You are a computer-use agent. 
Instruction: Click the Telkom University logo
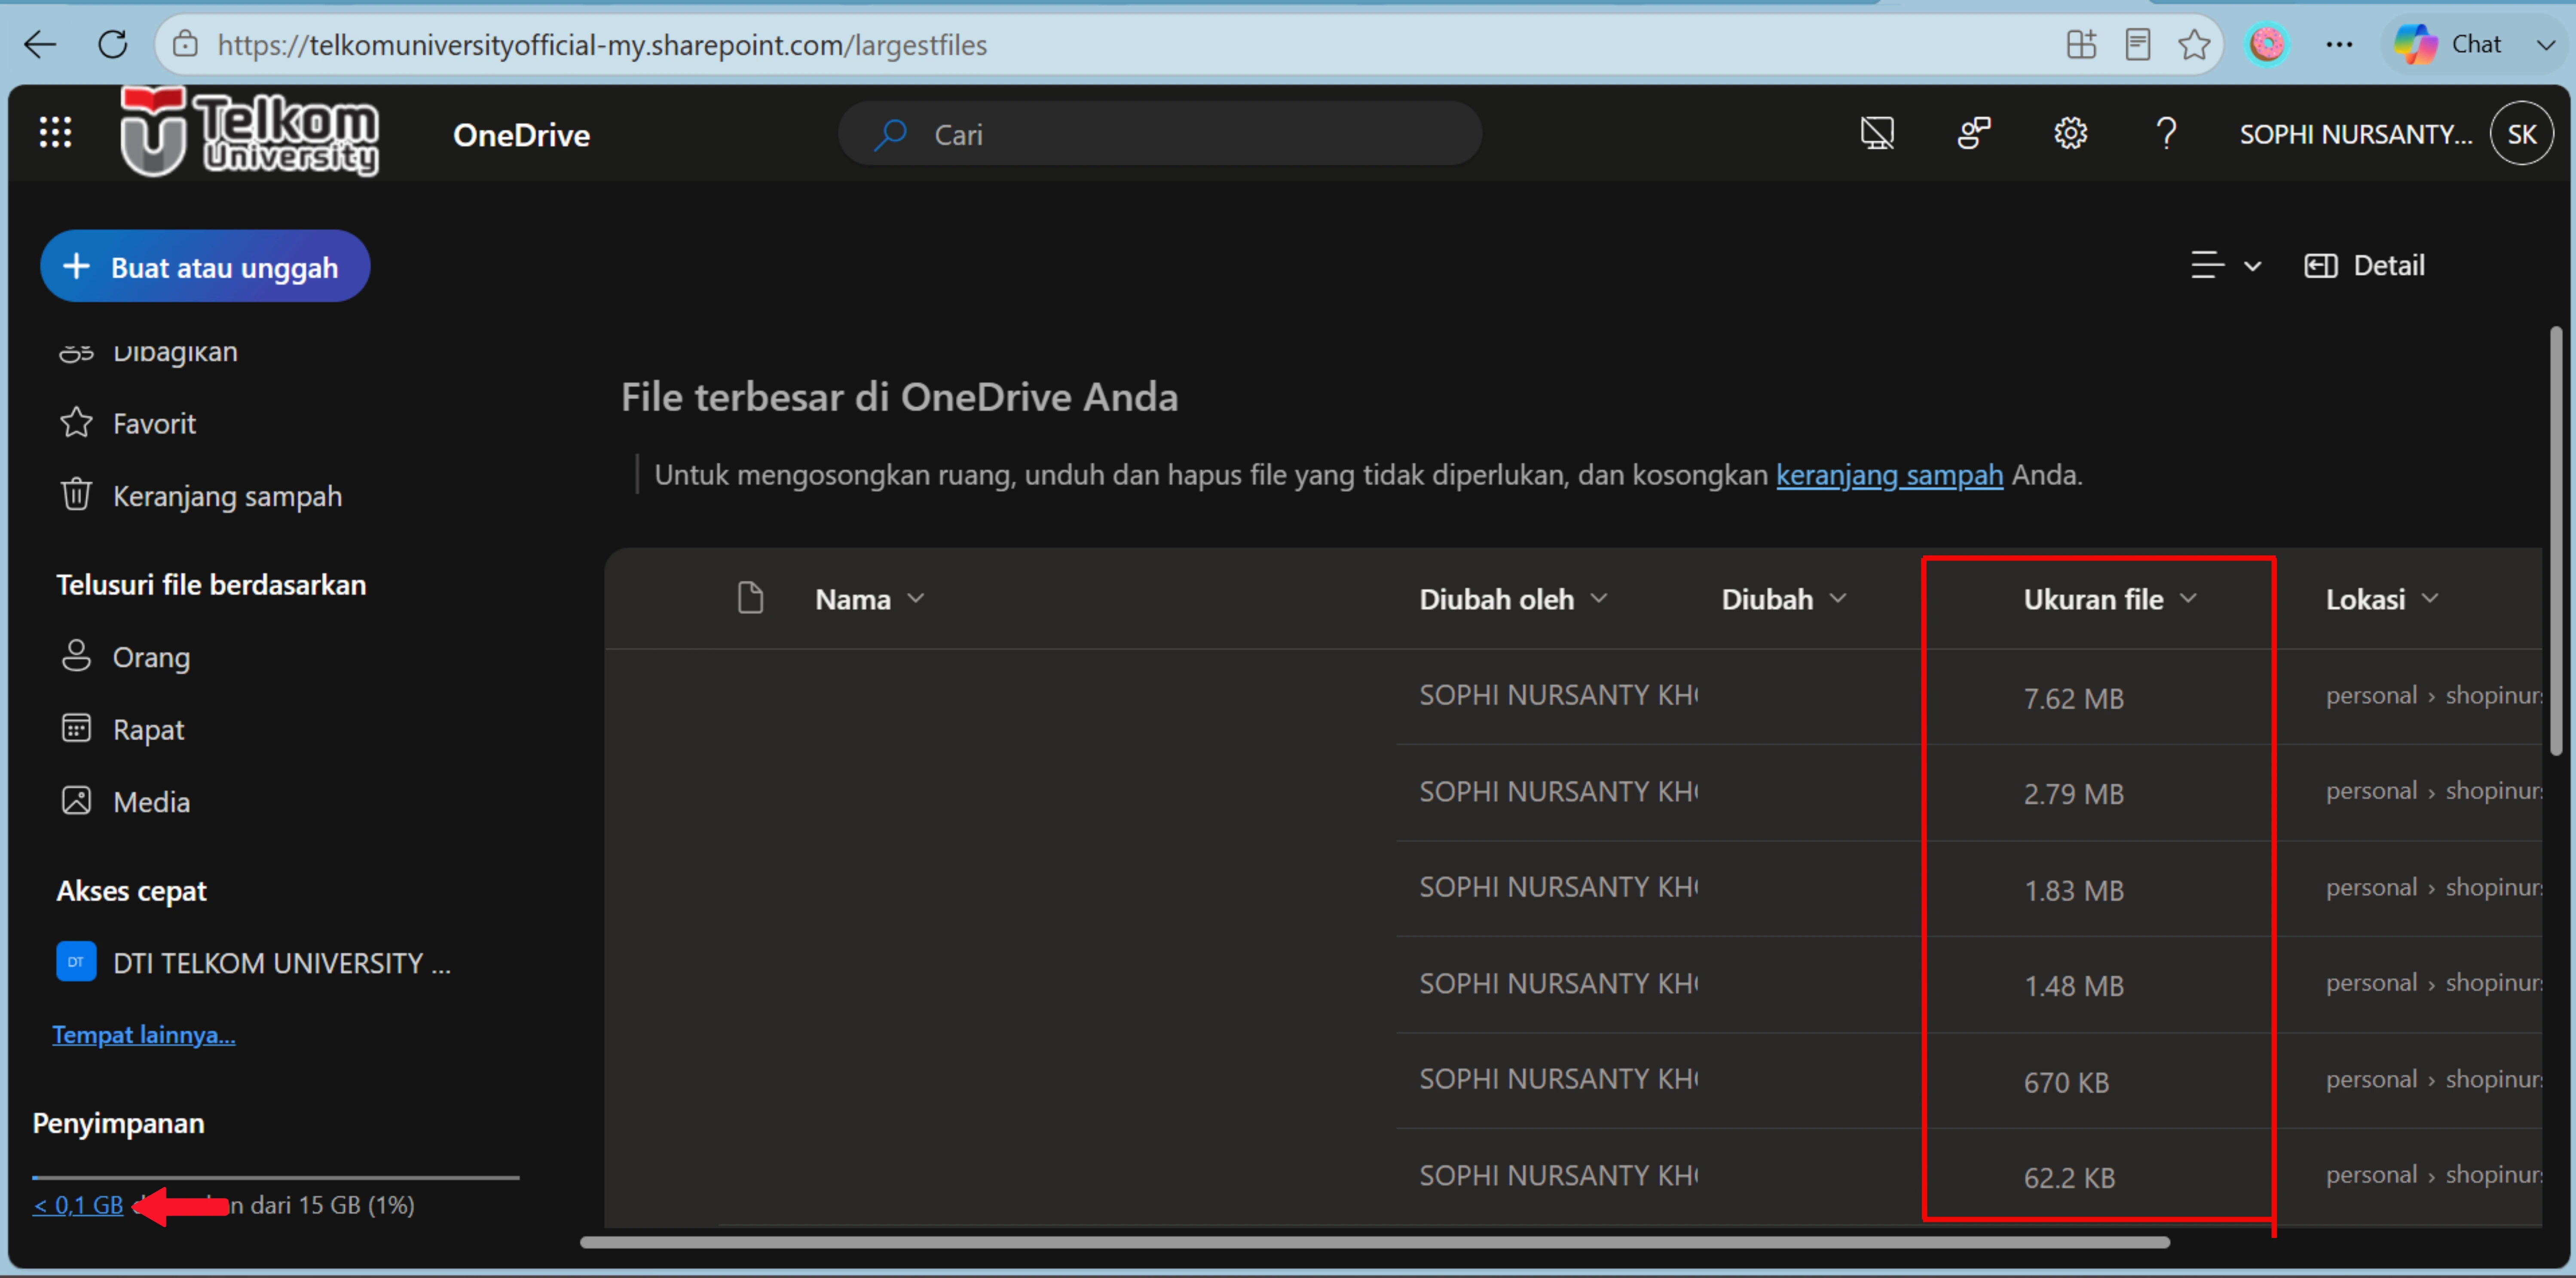[250, 132]
